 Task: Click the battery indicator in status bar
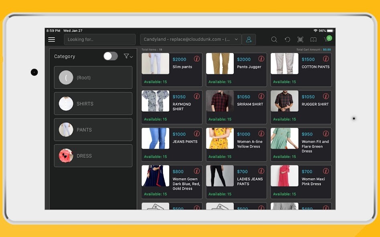(330, 31)
